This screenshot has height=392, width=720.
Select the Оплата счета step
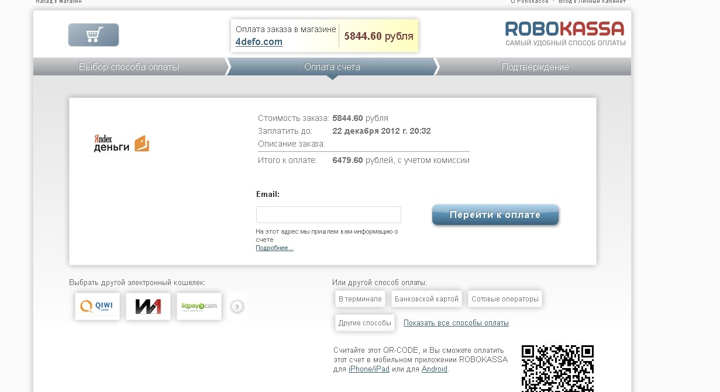[332, 67]
